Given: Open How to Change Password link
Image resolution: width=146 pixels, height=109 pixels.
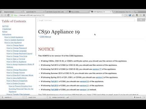Looking at the screenshot, I should pyautogui.click(x=17, y=48).
